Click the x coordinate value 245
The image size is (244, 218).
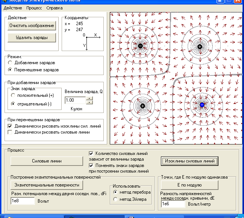[79, 24]
